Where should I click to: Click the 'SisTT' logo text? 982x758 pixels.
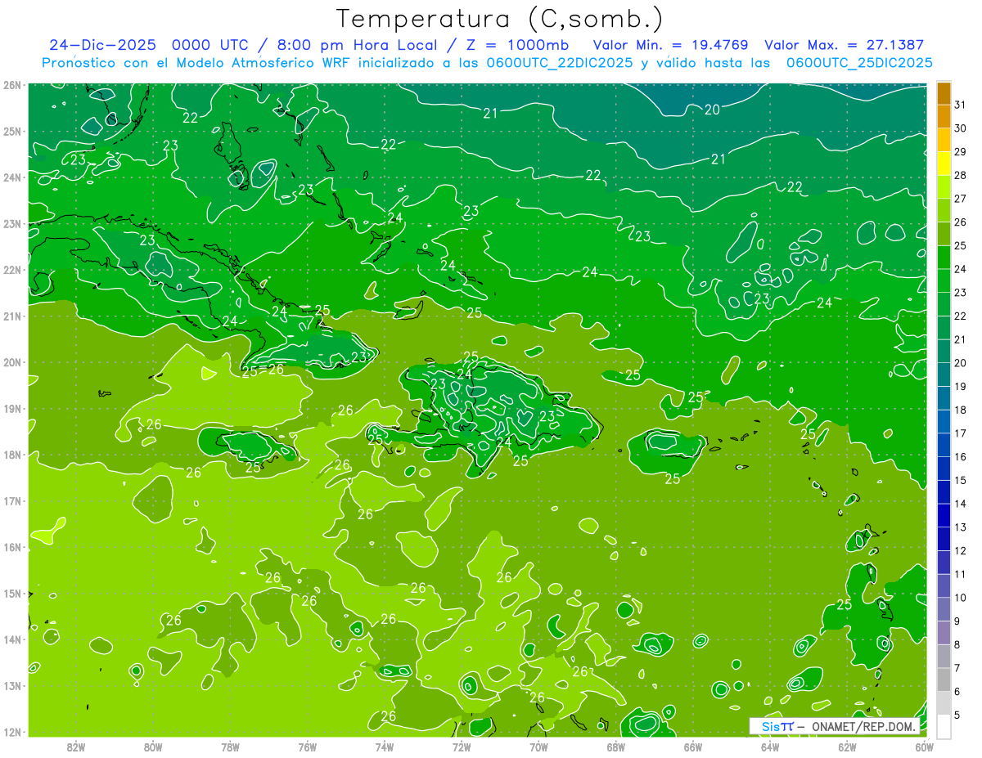tap(777, 726)
